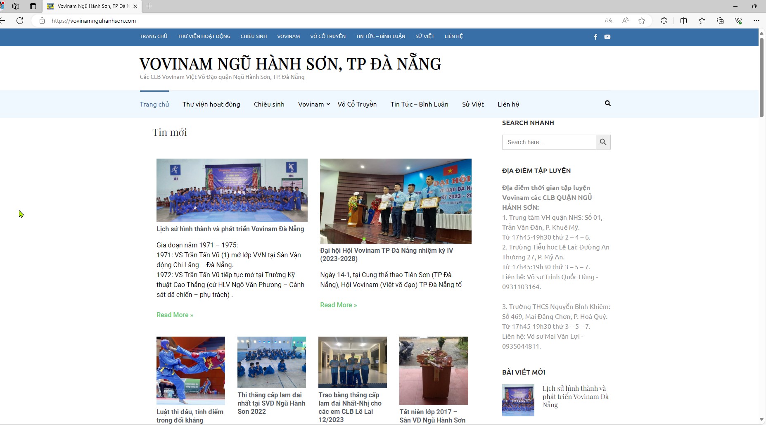Open browser extensions puzzle icon
This screenshot has width=766, height=425.
[664, 21]
